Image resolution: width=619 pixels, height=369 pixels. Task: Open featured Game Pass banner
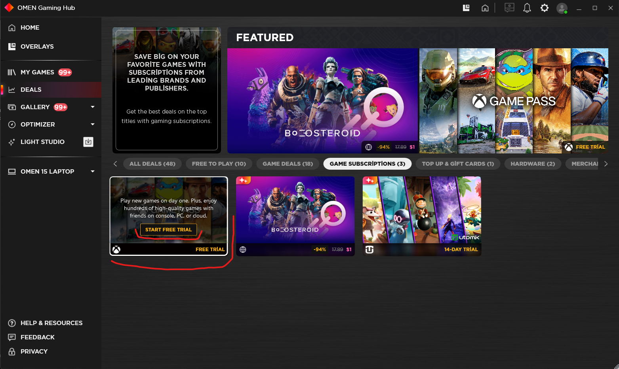pyautogui.click(x=514, y=101)
